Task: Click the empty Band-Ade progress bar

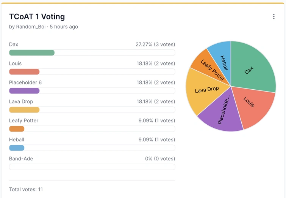Action: click(92, 167)
